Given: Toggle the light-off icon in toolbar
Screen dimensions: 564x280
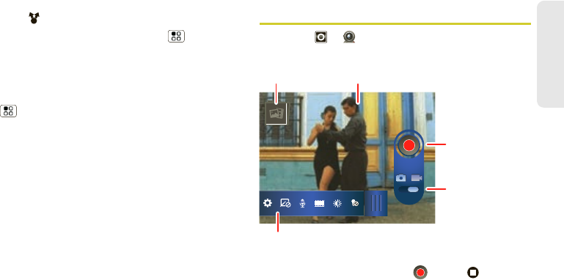Looking at the screenshot, I should point(354,203).
